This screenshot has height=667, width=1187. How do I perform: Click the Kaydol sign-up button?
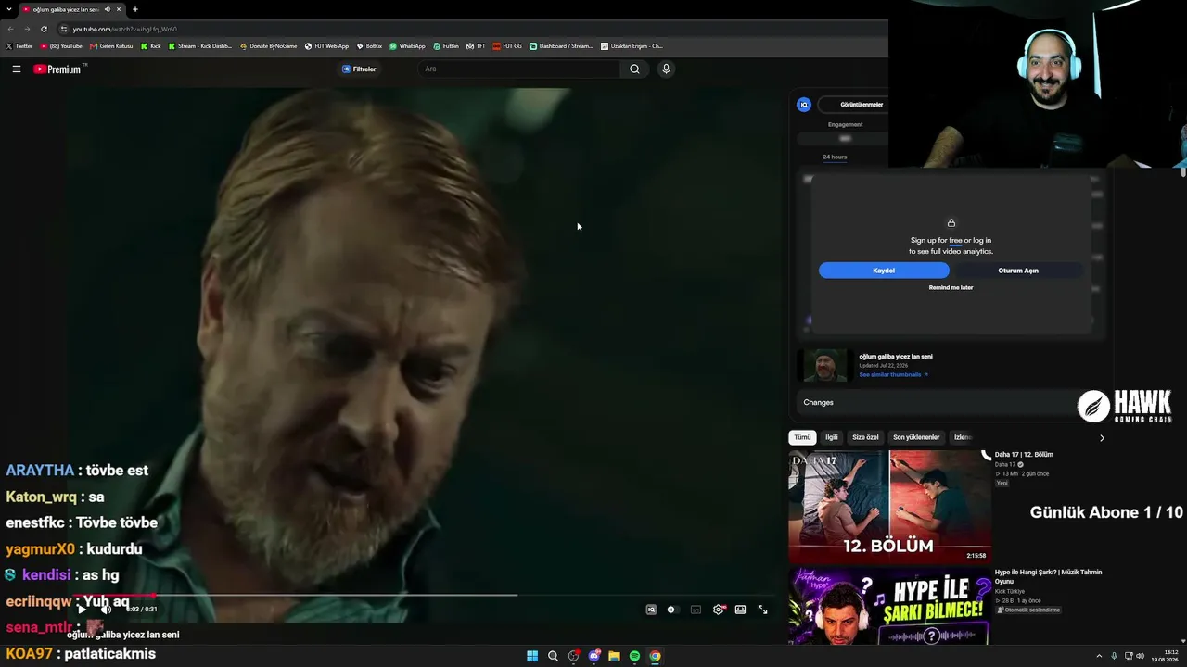point(884,271)
